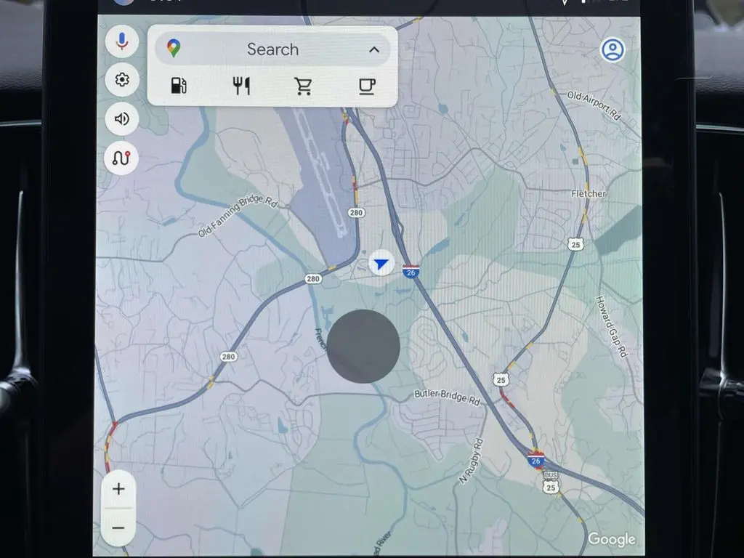Tap the GPS arrow in the status bar
The width and height of the screenshot is (744, 558).
565,4
